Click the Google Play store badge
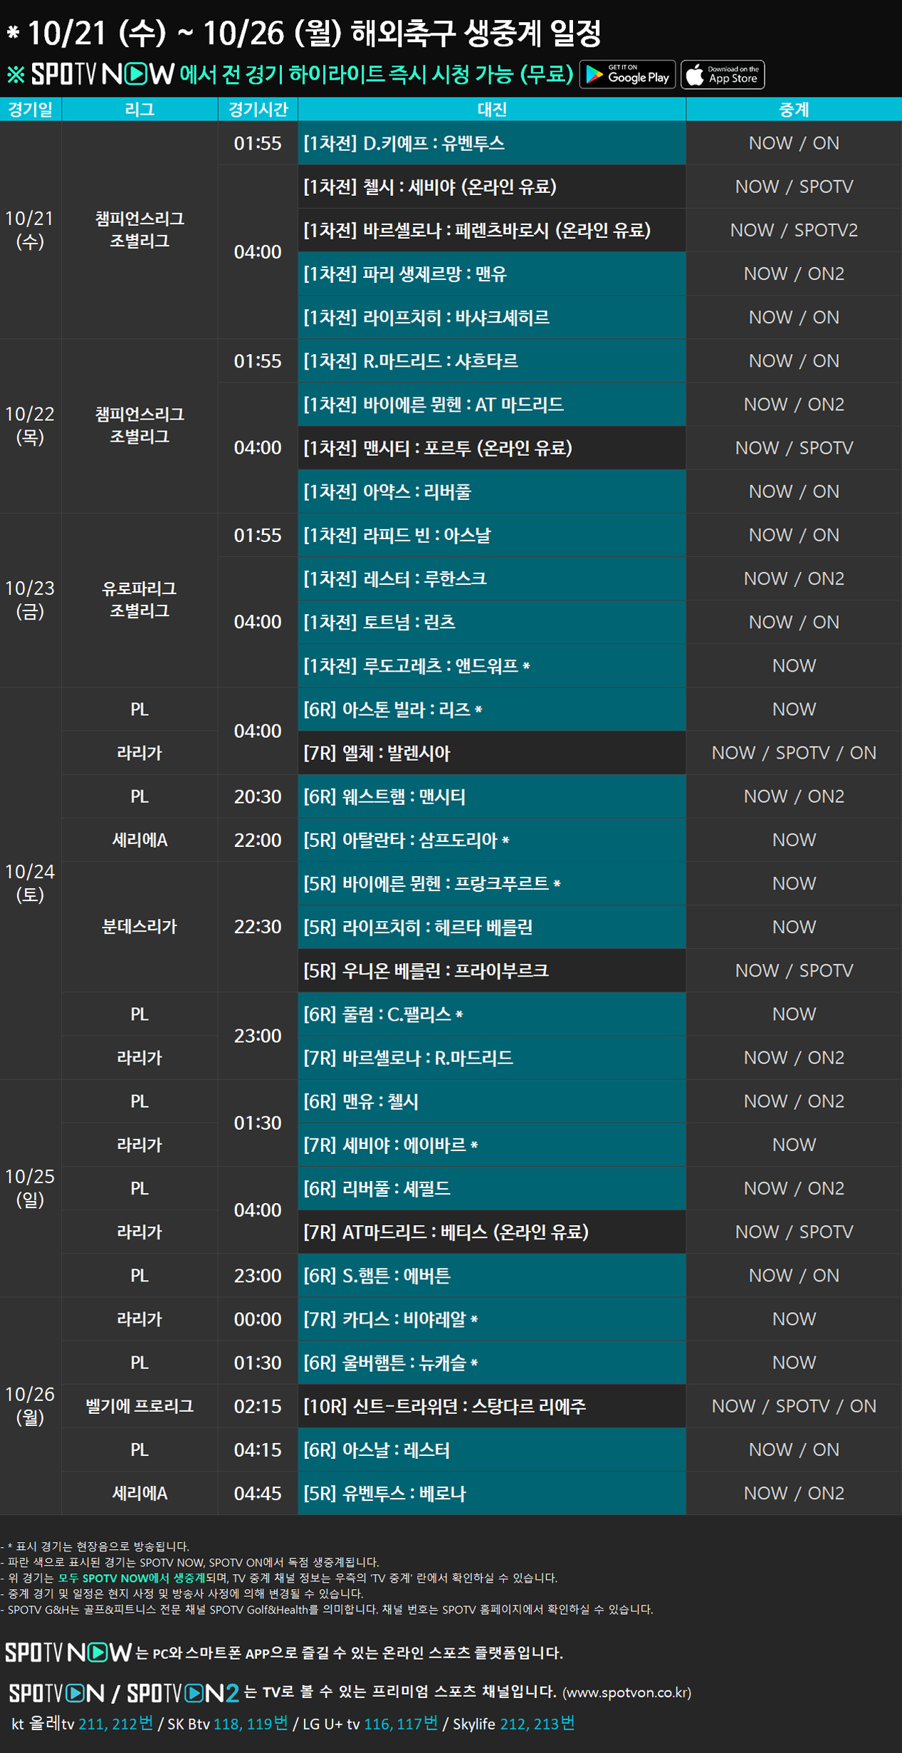The image size is (902, 1753). coord(627,75)
